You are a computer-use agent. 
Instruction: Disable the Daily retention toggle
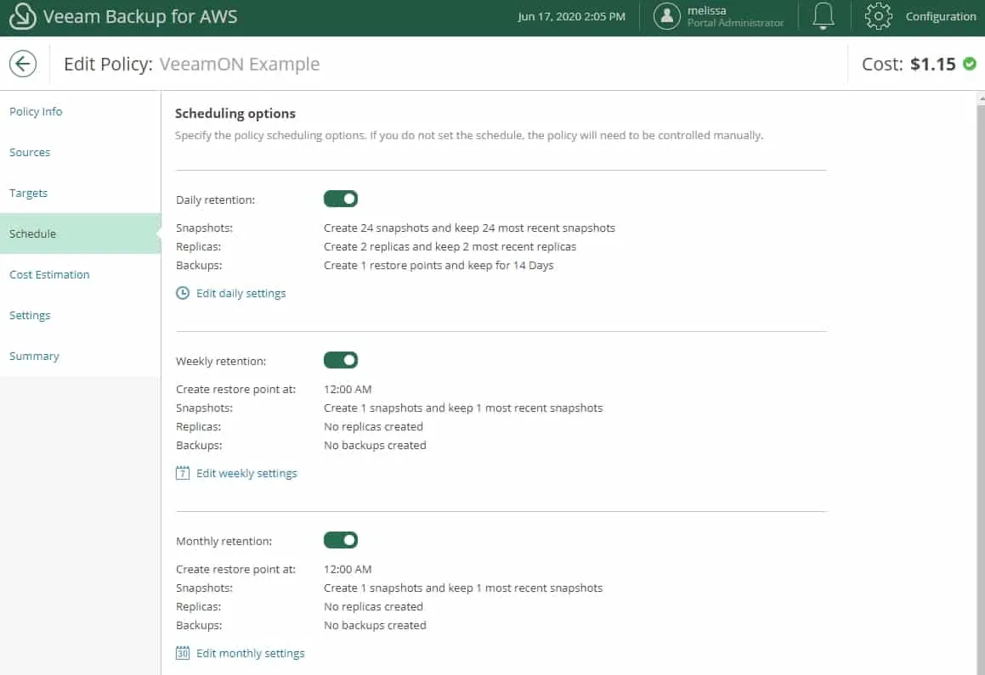[341, 199]
